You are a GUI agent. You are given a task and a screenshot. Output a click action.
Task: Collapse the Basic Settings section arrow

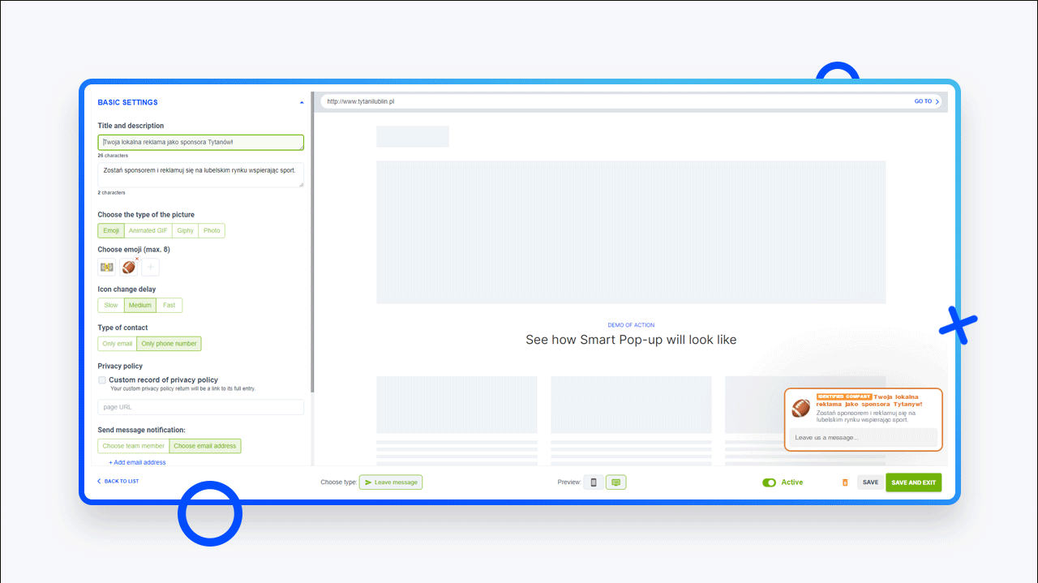tap(302, 103)
